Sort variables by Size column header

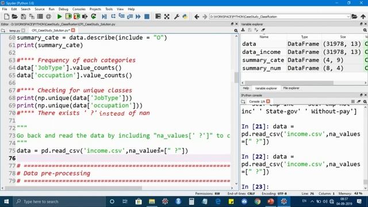click(x=343, y=37)
